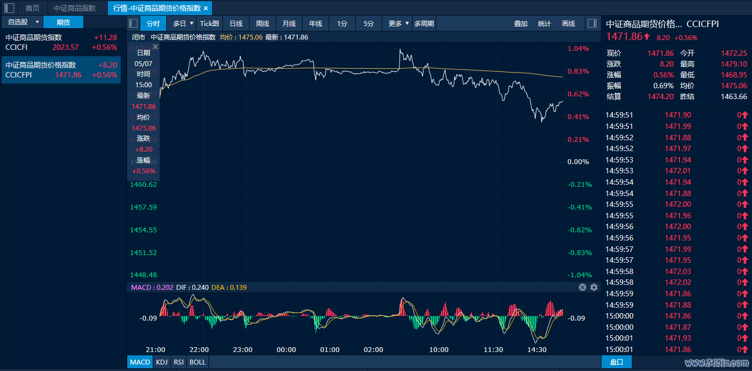Click the 叠加 overlay button
The image size is (752, 371).
click(x=520, y=23)
